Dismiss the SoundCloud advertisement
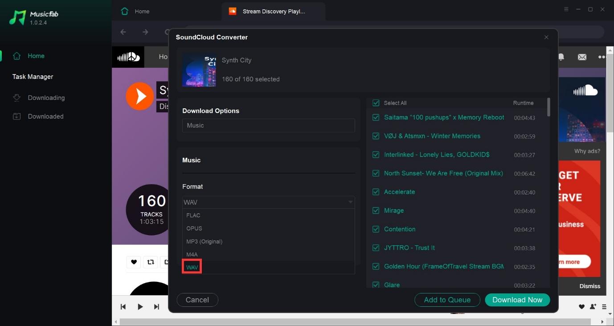The height and width of the screenshot is (326, 614). point(589,286)
